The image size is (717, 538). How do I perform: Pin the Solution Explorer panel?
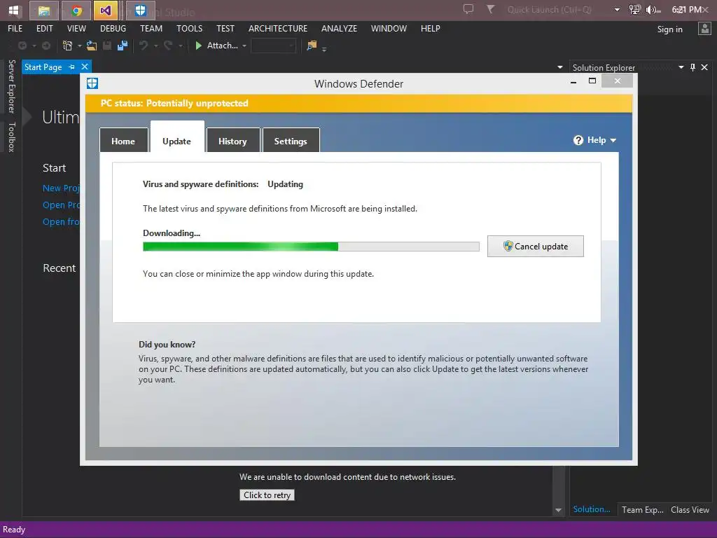click(692, 67)
